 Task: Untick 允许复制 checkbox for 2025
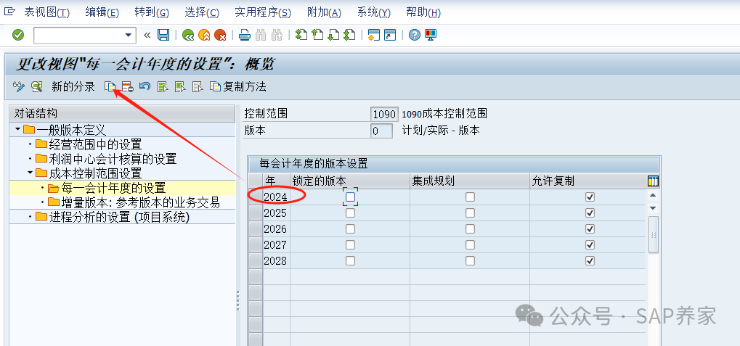click(x=590, y=213)
